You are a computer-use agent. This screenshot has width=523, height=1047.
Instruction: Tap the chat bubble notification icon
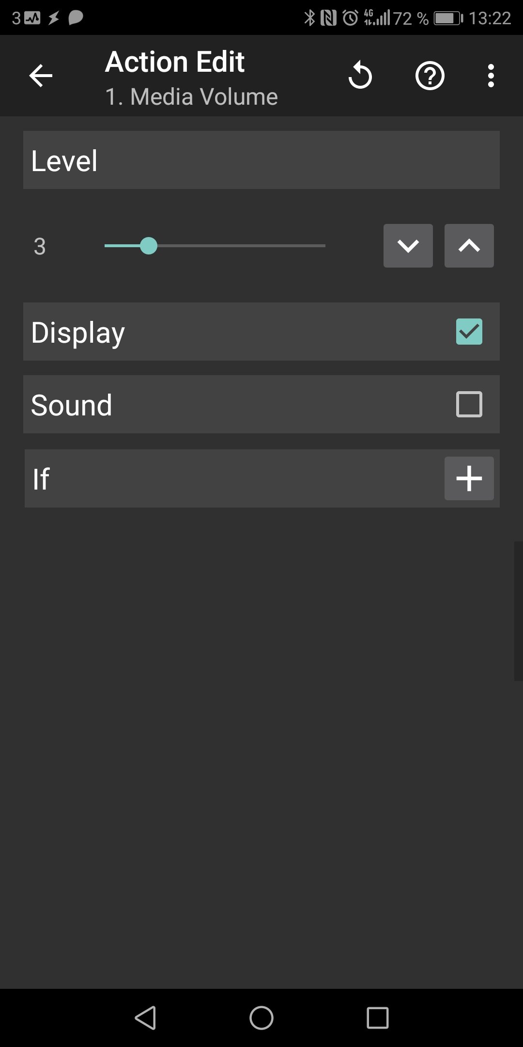click(76, 18)
